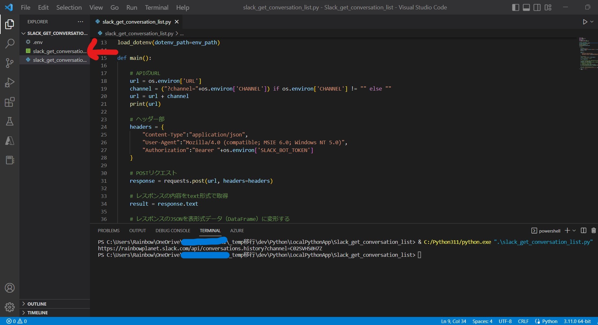Open the Extensions view

(10, 102)
